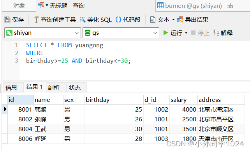Switch to the Objects (对象) tab
This screenshot has height=151, width=250.
point(19,6)
